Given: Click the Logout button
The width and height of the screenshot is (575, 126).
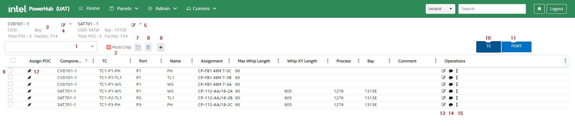Looking at the screenshot, I should [556, 9].
